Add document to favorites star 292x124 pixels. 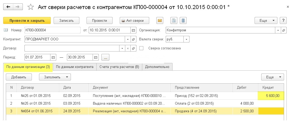pos(31,7)
